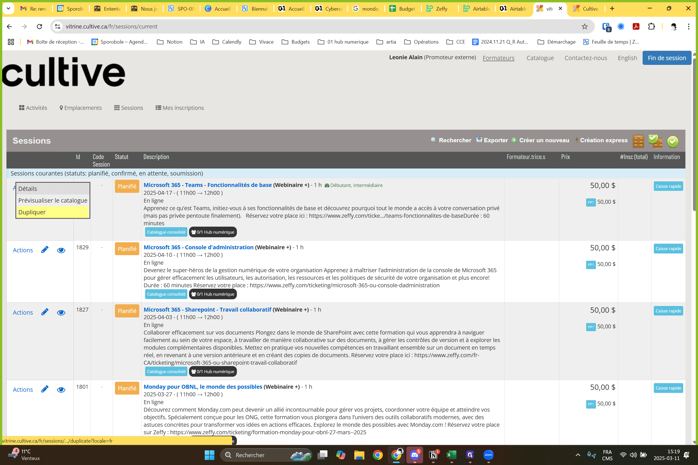Open Mes inscriptions navigation tab
The height and width of the screenshot is (465, 698).
[x=180, y=108]
